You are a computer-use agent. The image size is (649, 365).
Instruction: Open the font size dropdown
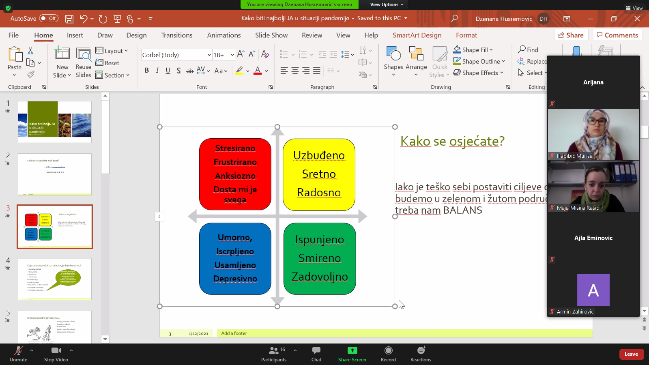pyautogui.click(x=232, y=55)
